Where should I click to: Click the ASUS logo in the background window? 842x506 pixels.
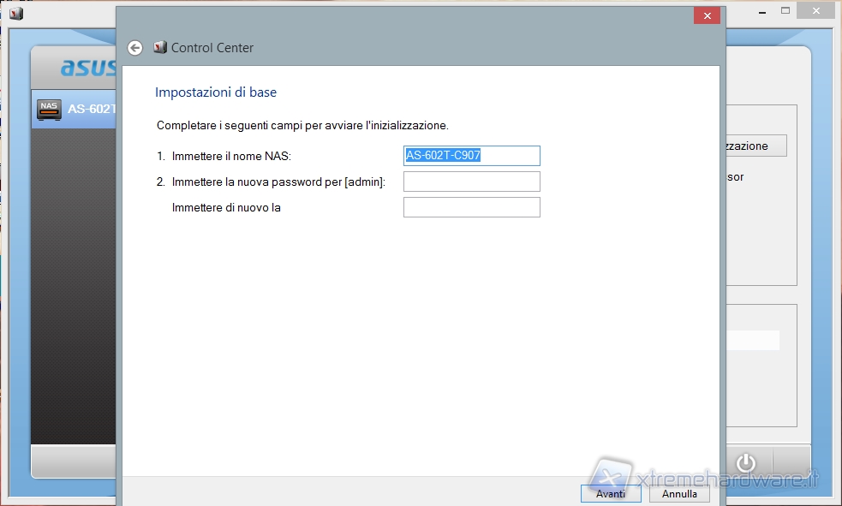88,68
